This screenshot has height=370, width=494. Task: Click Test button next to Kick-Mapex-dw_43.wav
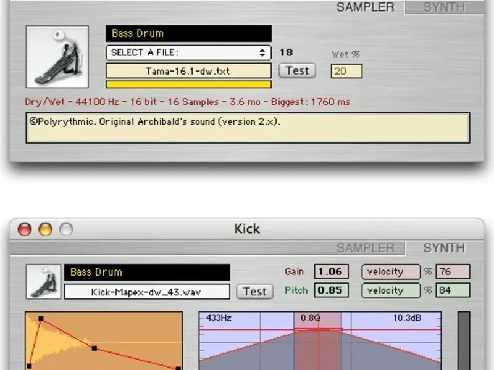[x=254, y=292]
